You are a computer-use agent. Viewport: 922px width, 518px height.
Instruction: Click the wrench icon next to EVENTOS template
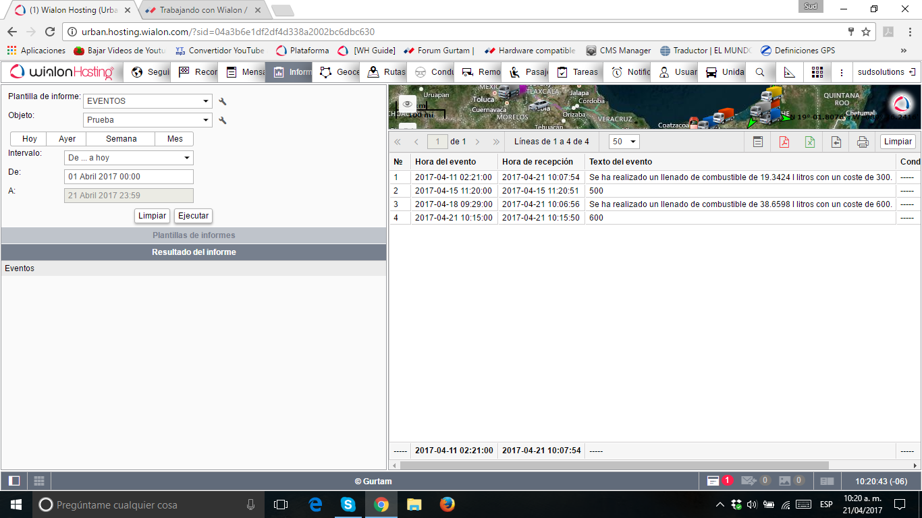pyautogui.click(x=223, y=101)
